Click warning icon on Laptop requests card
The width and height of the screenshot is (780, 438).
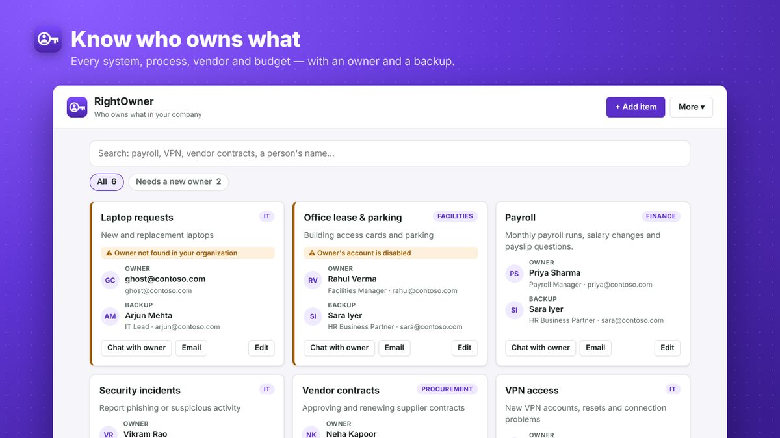(x=109, y=253)
